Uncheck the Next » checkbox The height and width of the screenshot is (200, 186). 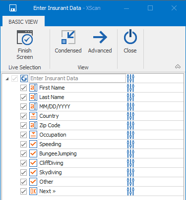pyautogui.click(x=23, y=191)
